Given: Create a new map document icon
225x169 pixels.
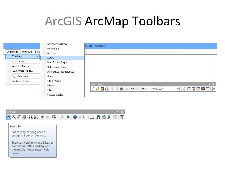Looking at the screenshot, I should coord(93,89).
